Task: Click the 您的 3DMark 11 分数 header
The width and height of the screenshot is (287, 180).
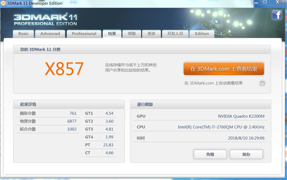Action: point(142,49)
